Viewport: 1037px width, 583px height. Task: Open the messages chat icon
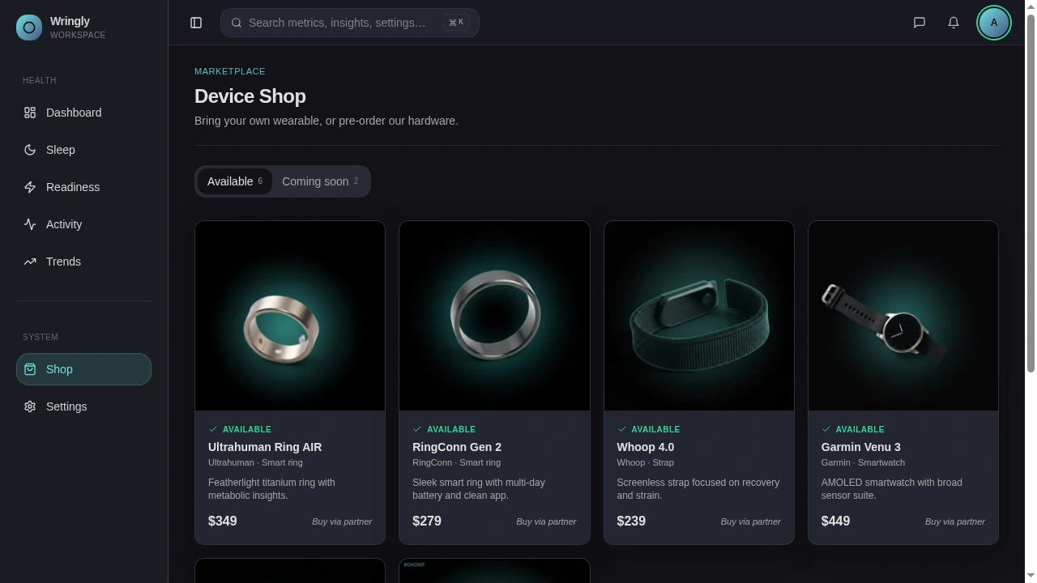click(x=920, y=23)
